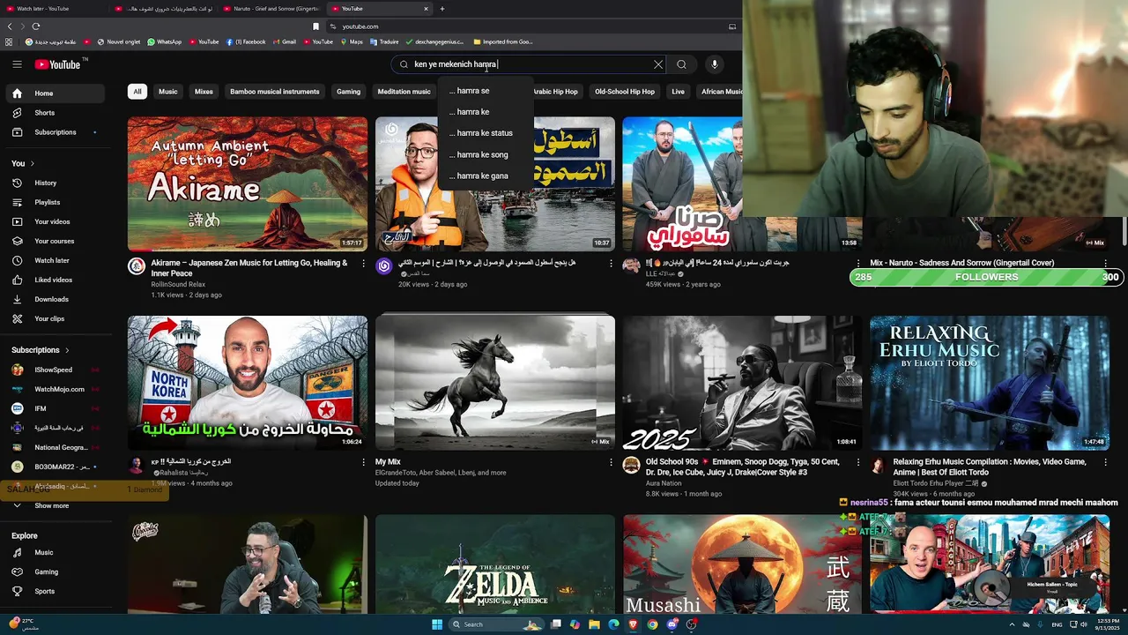Play the North Korea video thumbnail
The image size is (1128, 635).
click(248, 383)
